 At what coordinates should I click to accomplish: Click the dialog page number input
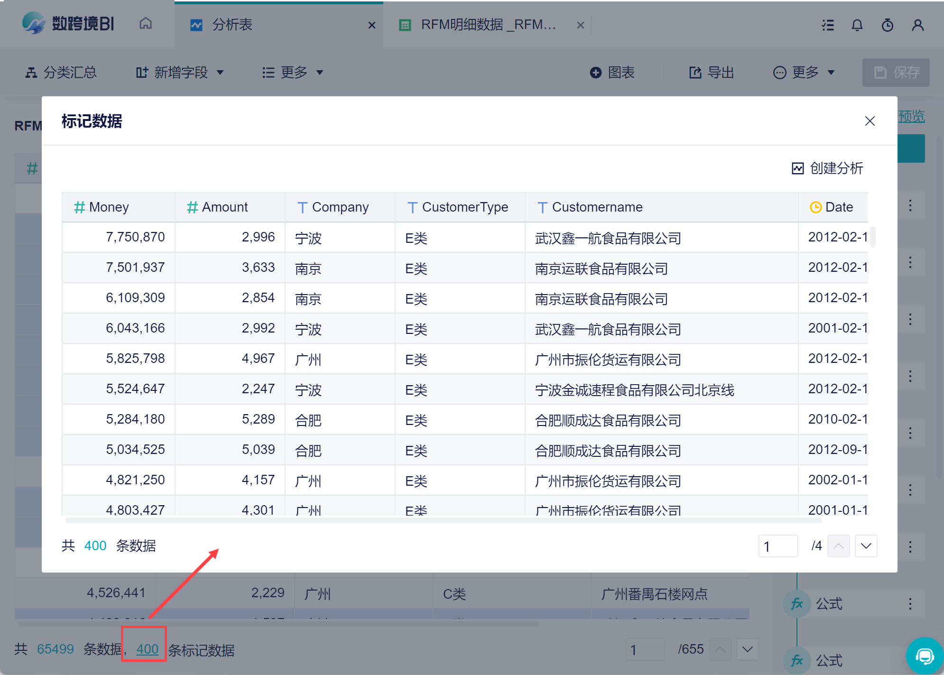pos(777,546)
